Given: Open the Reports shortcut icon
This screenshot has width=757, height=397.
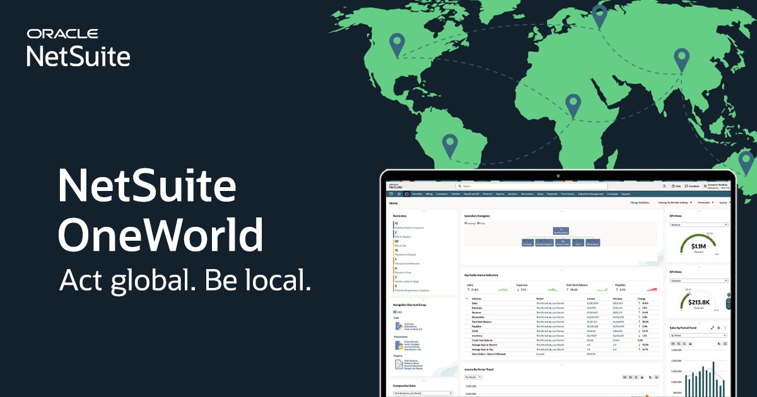Looking at the screenshot, I should point(399,364).
